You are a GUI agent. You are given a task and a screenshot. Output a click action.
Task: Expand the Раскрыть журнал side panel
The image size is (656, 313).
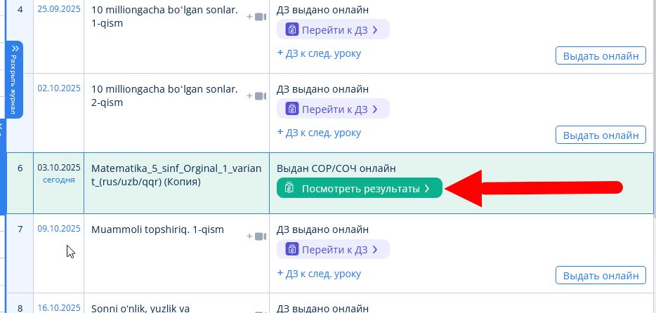15,79
